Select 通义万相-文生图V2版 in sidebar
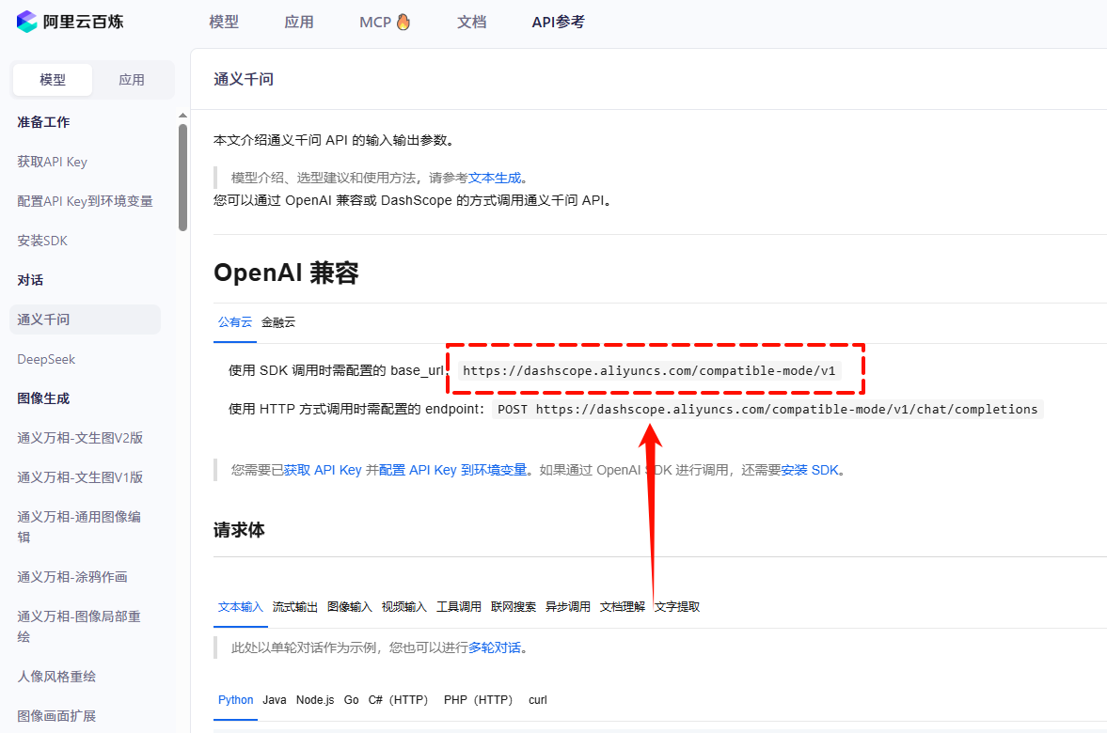 tap(80, 438)
